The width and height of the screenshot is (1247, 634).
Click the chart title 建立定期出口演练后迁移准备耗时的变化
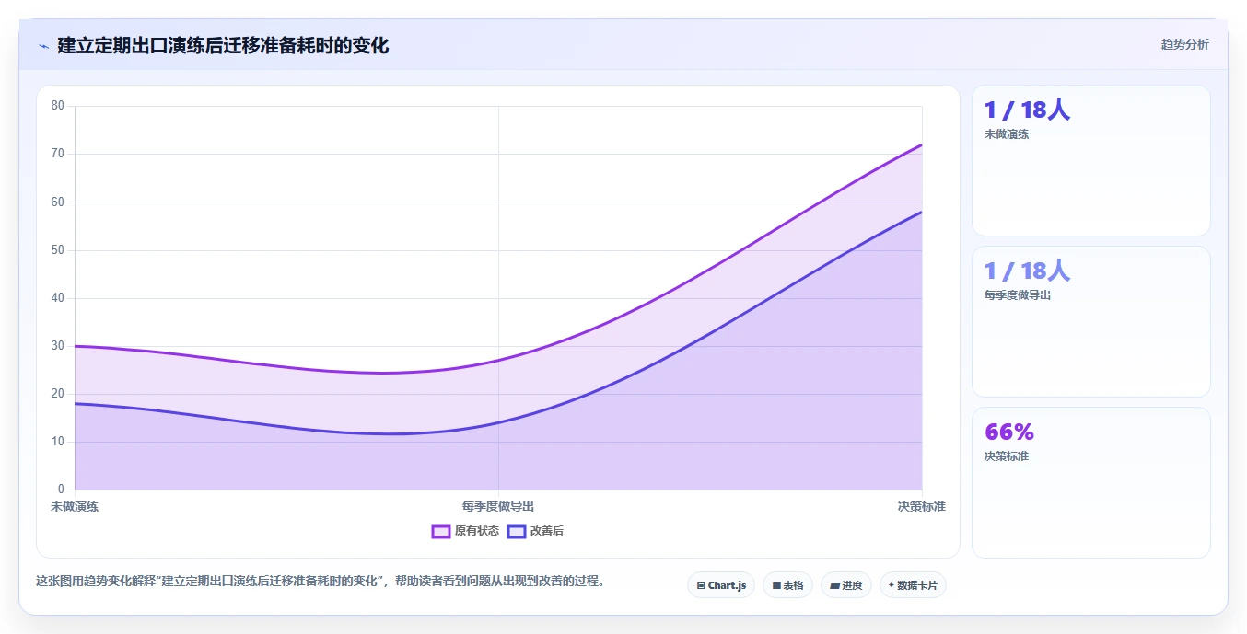point(223,46)
